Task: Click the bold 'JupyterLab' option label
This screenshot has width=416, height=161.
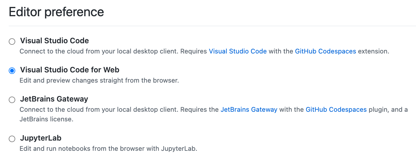Action: tap(41, 138)
